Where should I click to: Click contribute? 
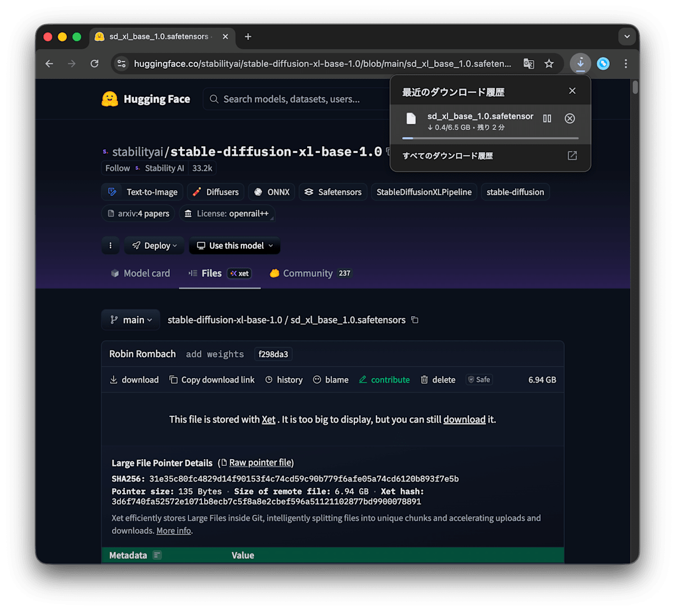384,380
